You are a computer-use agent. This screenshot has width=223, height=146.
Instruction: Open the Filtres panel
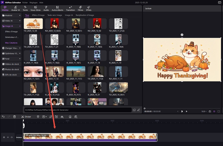pos(80,8)
